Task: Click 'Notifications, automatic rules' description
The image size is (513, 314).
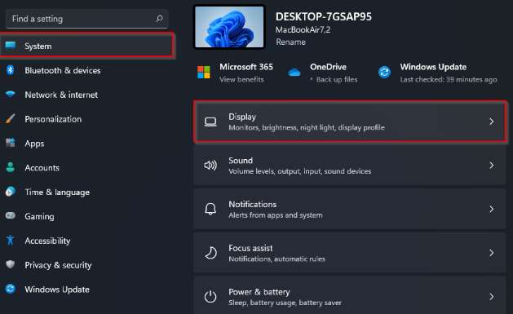Action: coord(277,259)
